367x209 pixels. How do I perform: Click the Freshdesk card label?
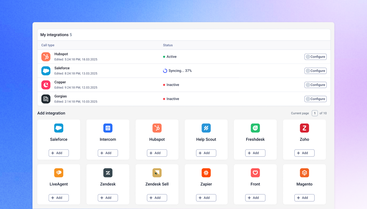click(255, 140)
